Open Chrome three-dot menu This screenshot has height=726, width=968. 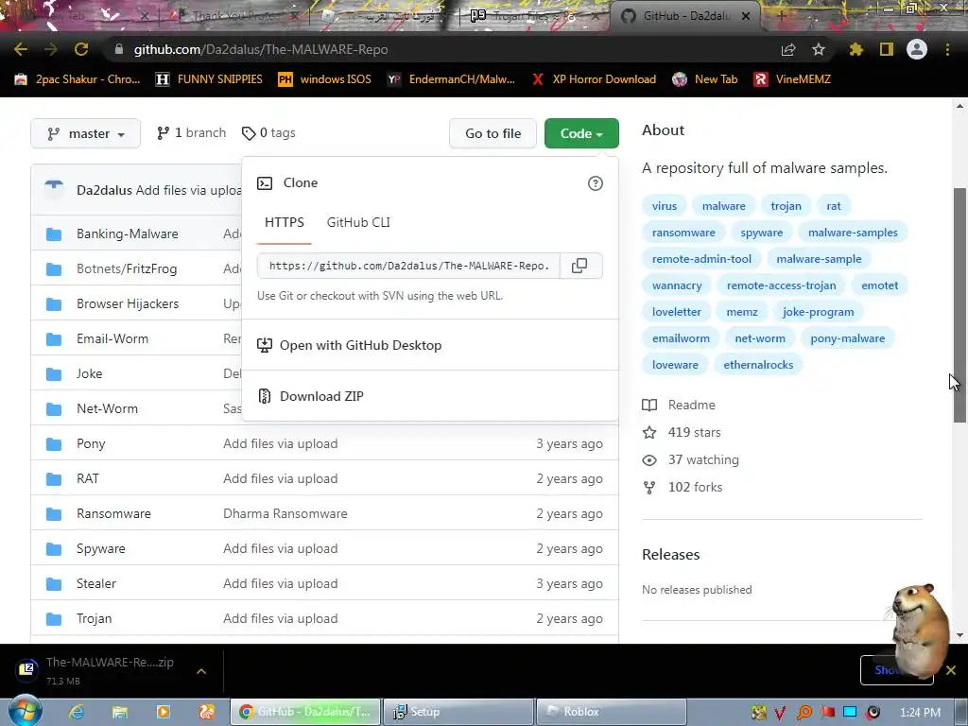point(947,49)
